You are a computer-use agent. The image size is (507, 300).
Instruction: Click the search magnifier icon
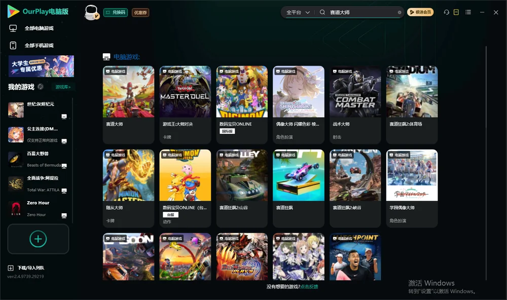click(x=322, y=12)
